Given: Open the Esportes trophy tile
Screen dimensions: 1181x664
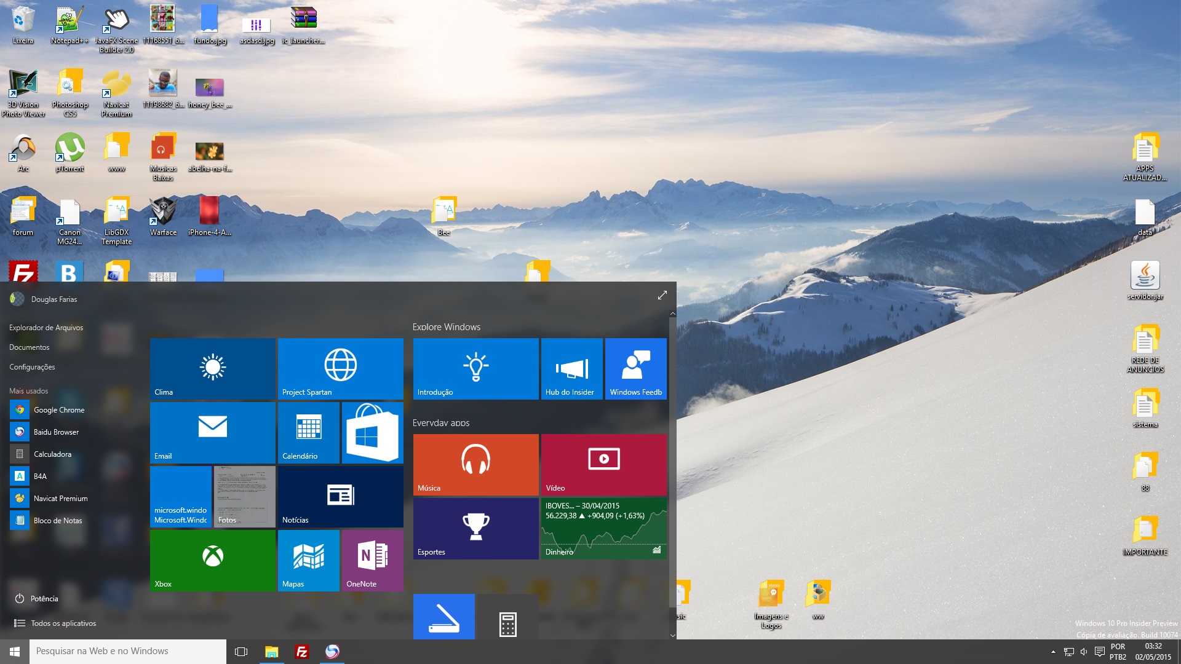Looking at the screenshot, I should pos(475,528).
